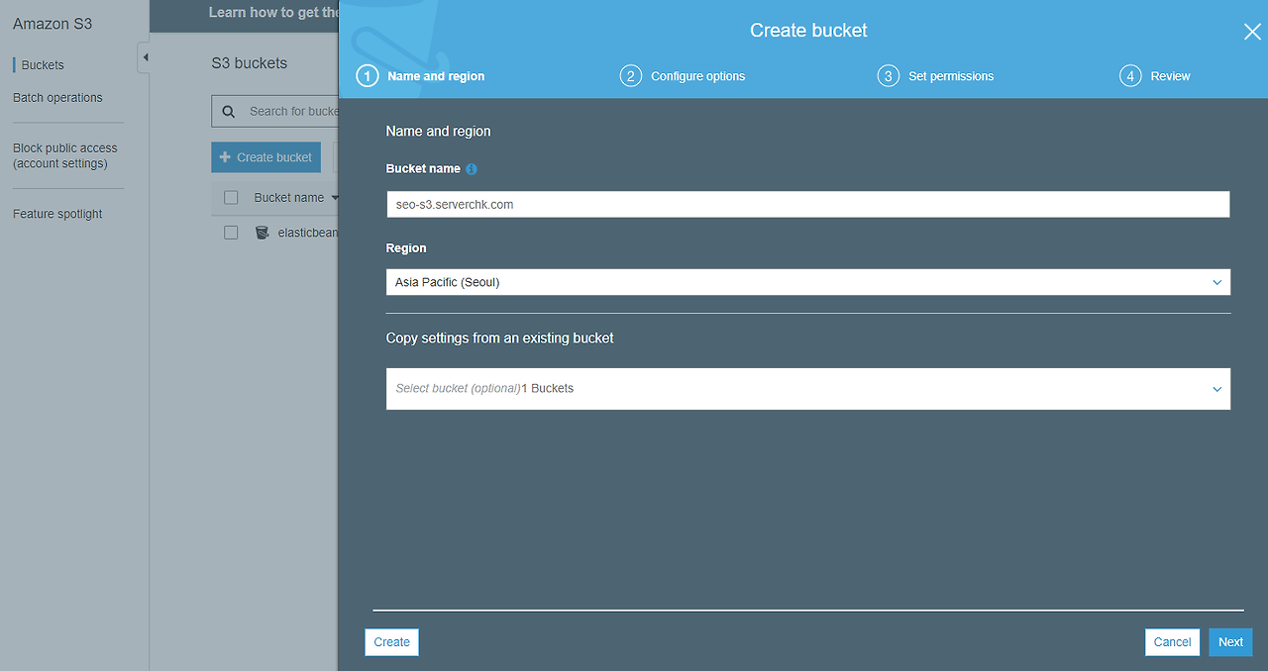This screenshot has height=671, width=1268.
Task: Click step 3 circle Set permissions
Action: coord(889,76)
